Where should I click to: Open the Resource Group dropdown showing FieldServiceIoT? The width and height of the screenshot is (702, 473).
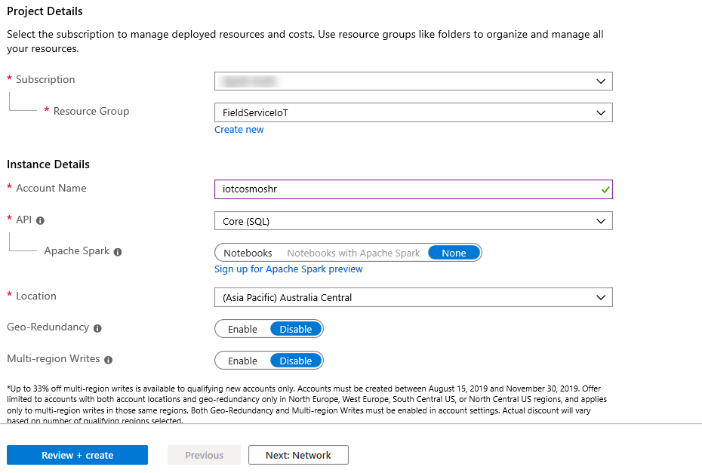[413, 112]
